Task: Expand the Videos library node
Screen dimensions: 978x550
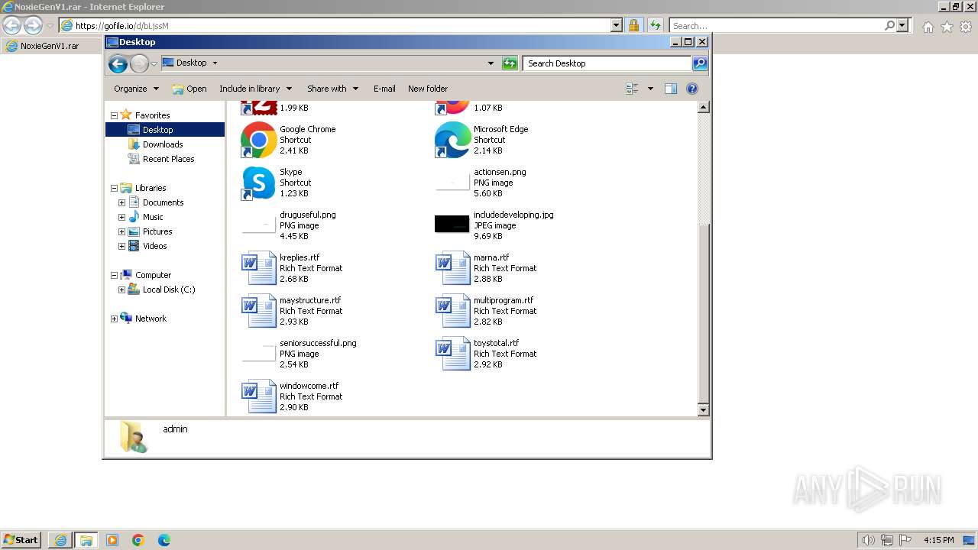Action: [x=121, y=247]
